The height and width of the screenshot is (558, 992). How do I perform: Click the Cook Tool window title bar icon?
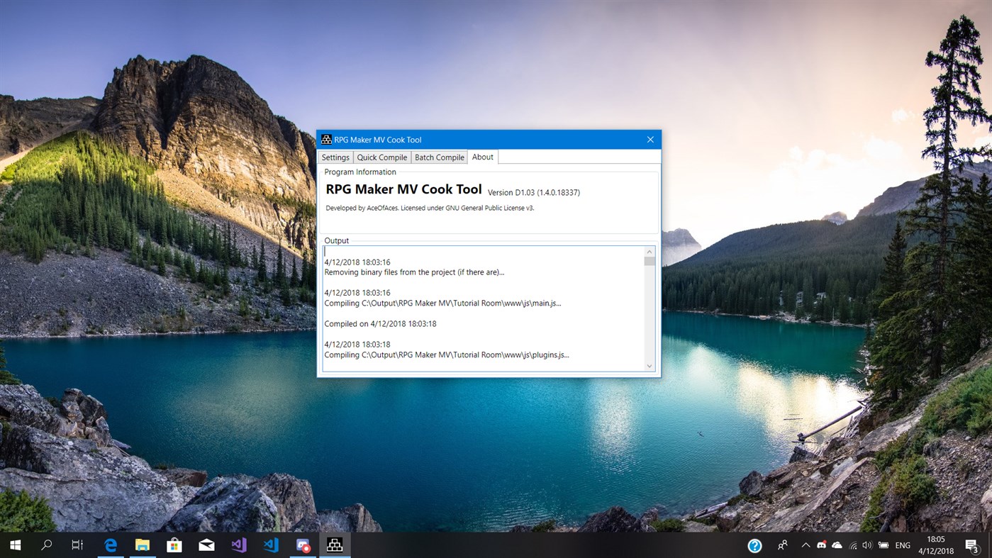[x=326, y=140]
